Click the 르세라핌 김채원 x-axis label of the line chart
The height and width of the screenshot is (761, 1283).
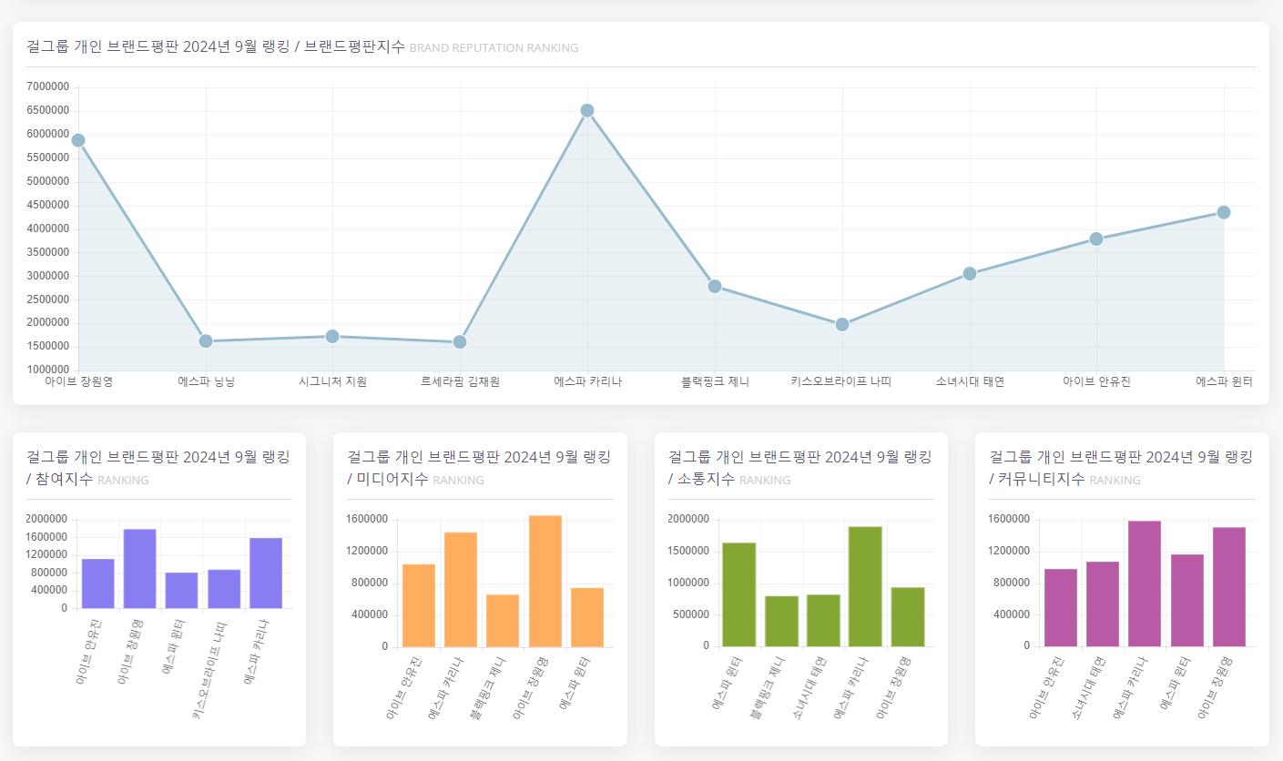pos(460,382)
